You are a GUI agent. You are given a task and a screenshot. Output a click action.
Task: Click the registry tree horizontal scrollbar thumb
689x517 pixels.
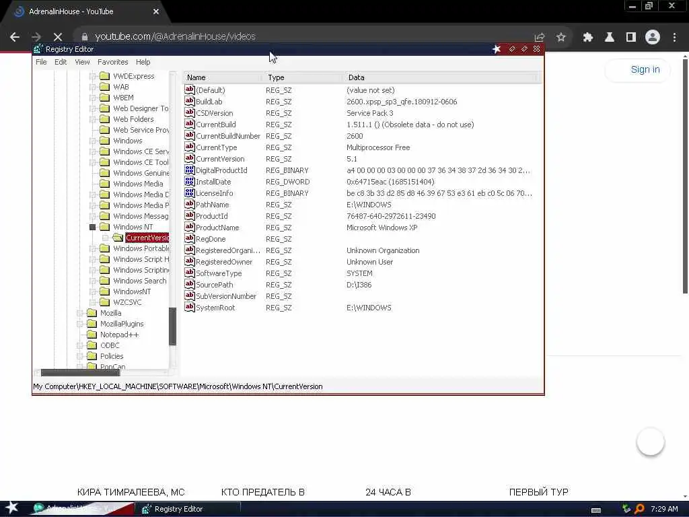80,373
